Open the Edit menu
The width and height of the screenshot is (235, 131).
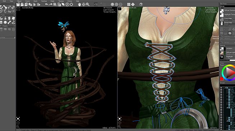[4, 1]
